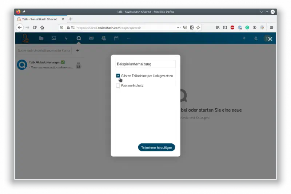Save page to Pocket icon
This screenshot has height=194, width=291.
(x=185, y=28)
